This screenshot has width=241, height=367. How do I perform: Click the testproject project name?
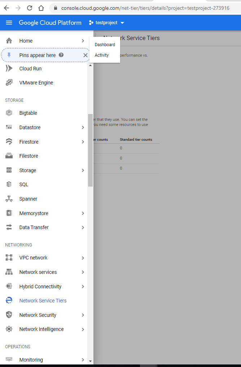click(x=106, y=23)
